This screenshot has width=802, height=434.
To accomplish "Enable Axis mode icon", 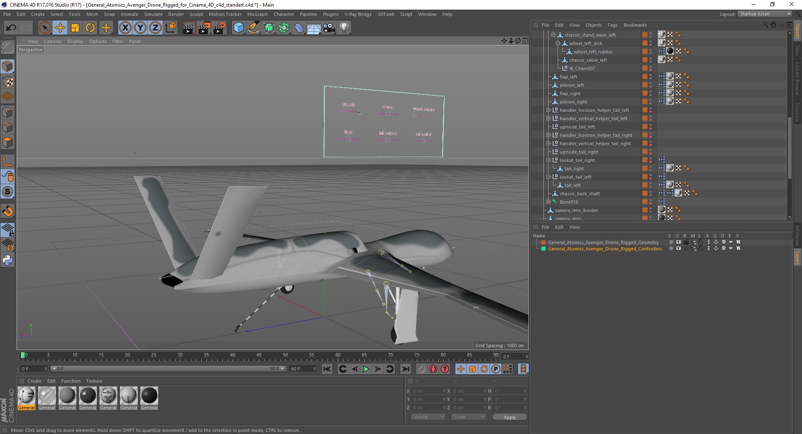I will click(x=8, y=161).
